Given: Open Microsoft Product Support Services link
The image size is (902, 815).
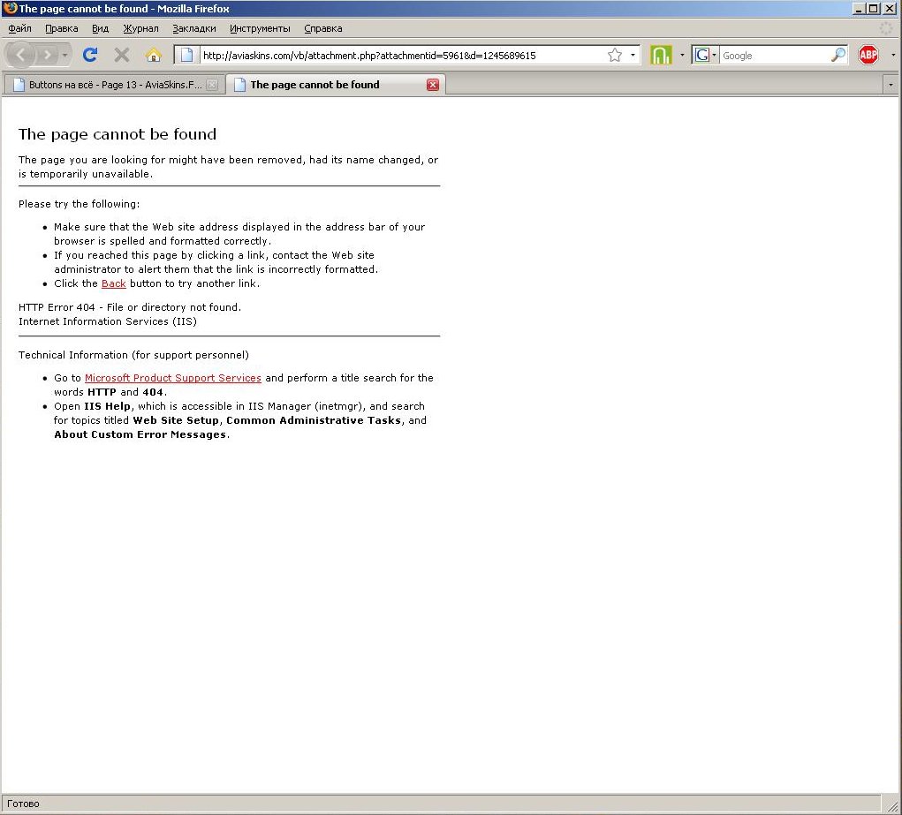Looking at the screenshot, I should 172,378.
